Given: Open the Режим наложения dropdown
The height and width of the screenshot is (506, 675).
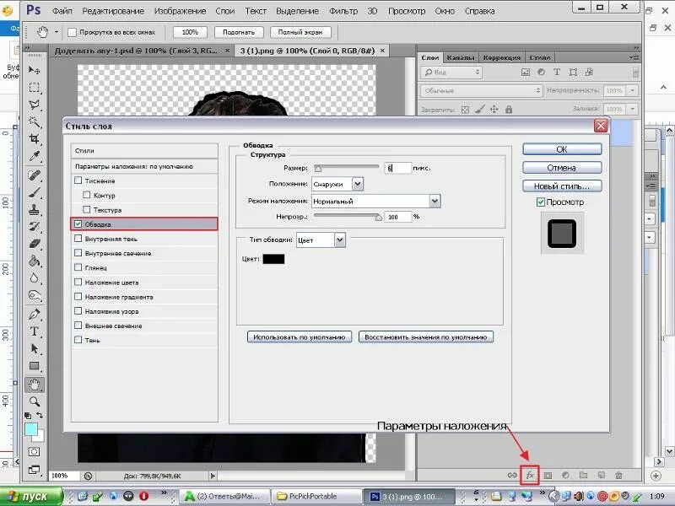Looking at the screenshot, I should point(375,201).
